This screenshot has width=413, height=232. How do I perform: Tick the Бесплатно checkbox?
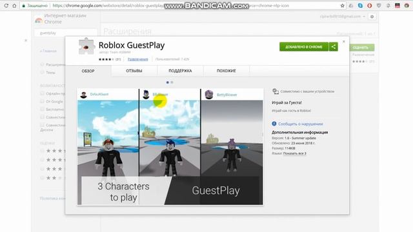click(x=42, y=109)
